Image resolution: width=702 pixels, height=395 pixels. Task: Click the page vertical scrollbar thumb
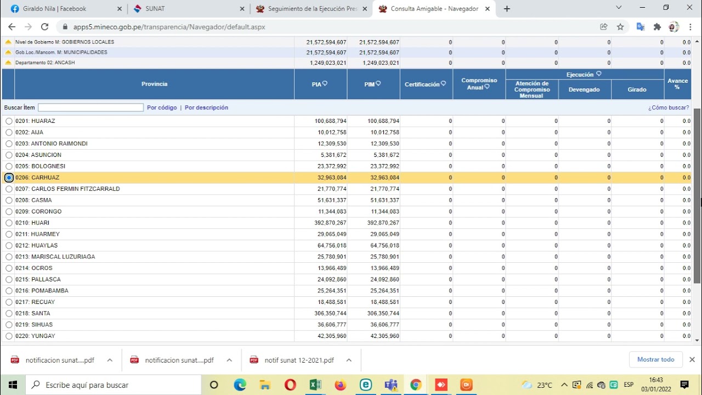[697, 196]
